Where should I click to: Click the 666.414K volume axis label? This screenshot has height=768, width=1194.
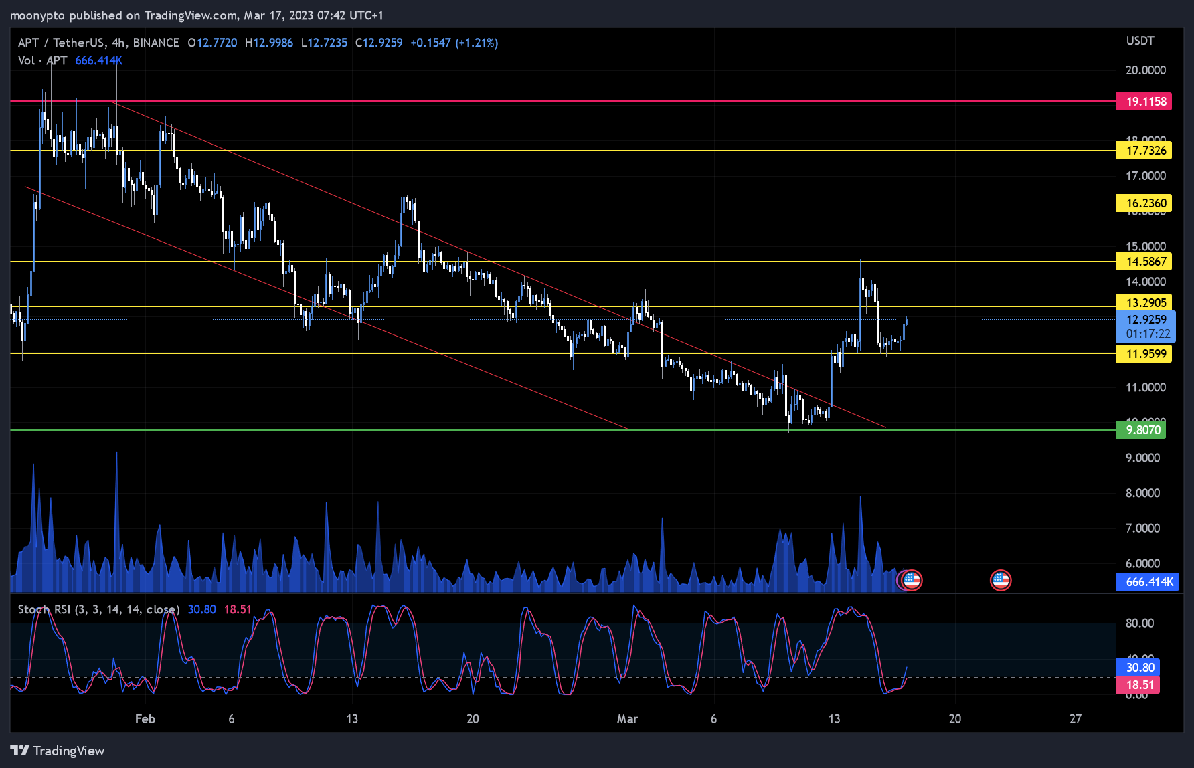click(x=1147, y=582)
